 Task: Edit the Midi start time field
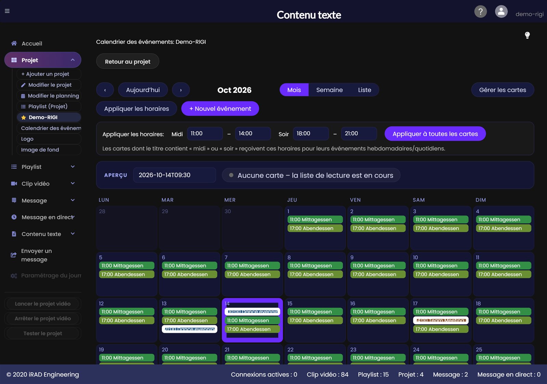point(205,133)
